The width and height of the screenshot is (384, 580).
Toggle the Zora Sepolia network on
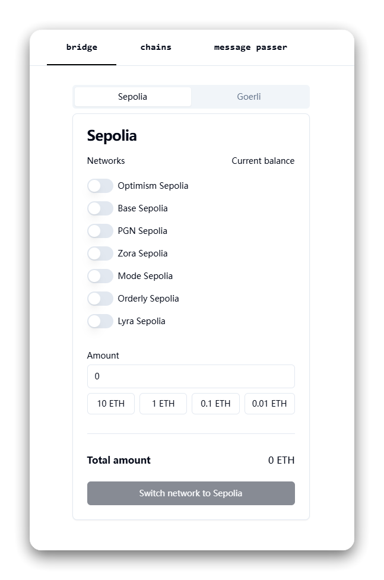[x=100, y=253]
